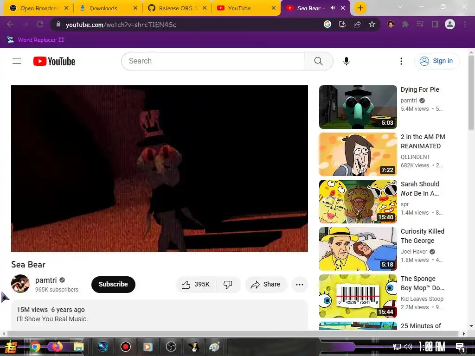Screen dimensions: 475x356
Task: Dislike the Sea Bear video
Action: coord(228,284)
